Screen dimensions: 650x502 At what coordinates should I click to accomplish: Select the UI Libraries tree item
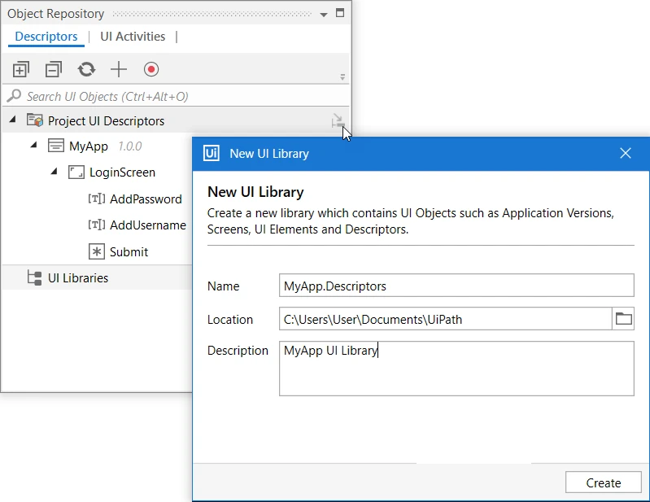click(78, 277)
